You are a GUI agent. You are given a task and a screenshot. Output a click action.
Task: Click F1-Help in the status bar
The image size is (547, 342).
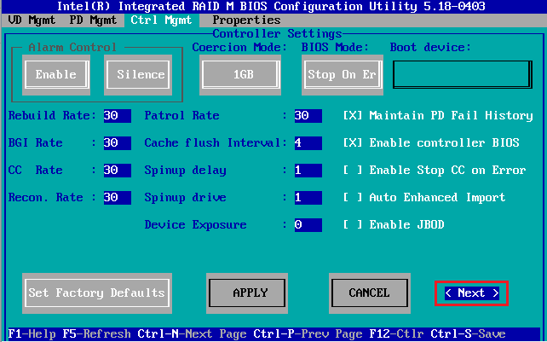tap(32, 334)
